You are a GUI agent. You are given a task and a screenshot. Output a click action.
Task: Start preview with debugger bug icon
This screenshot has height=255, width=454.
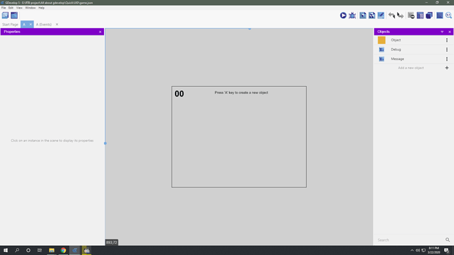pos(352,15)
